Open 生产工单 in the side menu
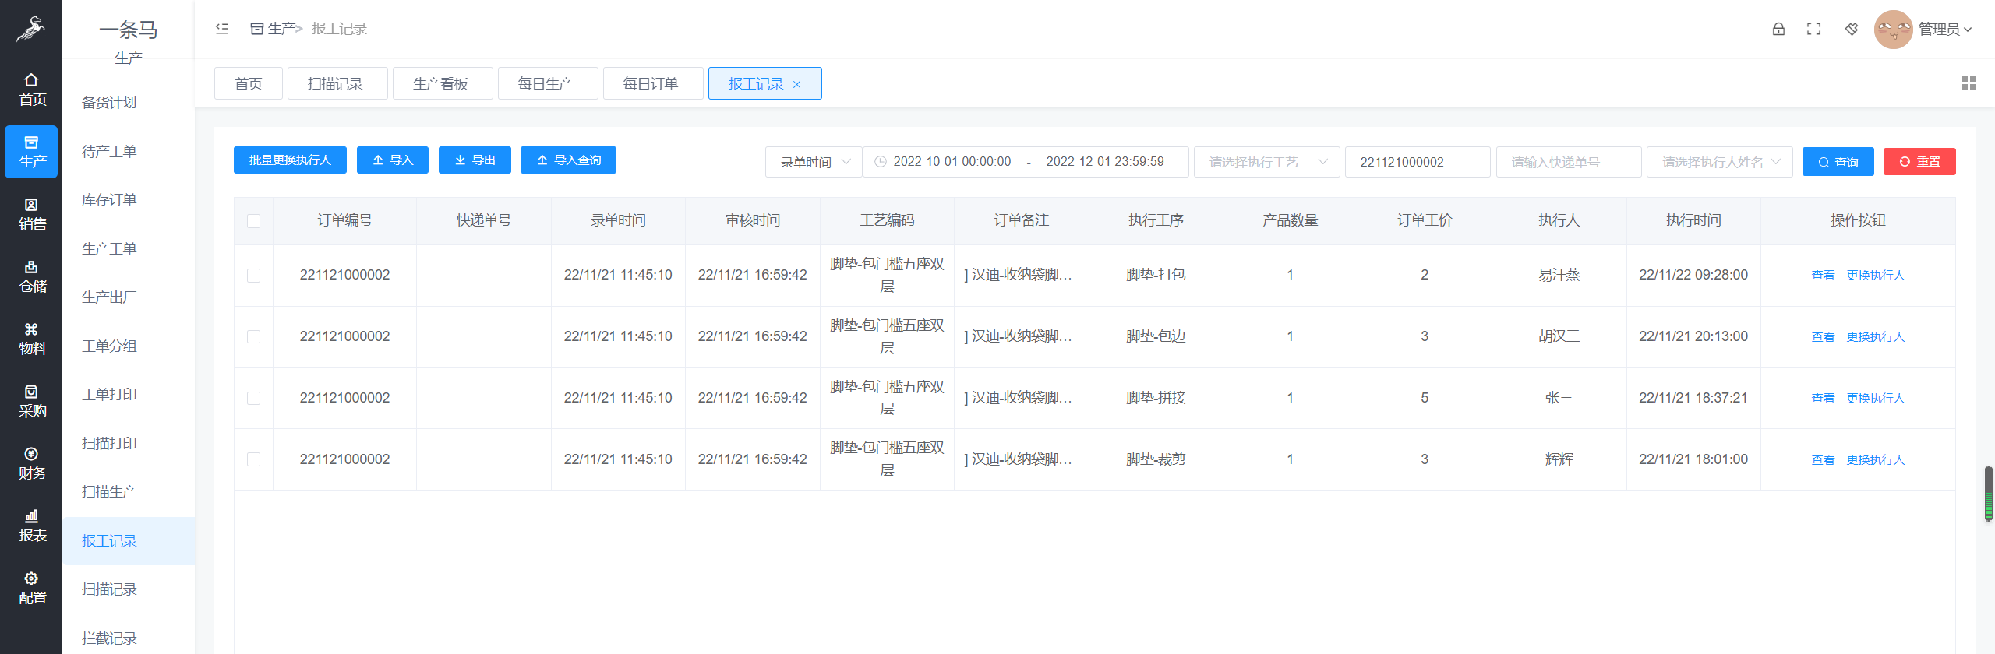The image size is (1995, 654). tap(109, 249)
